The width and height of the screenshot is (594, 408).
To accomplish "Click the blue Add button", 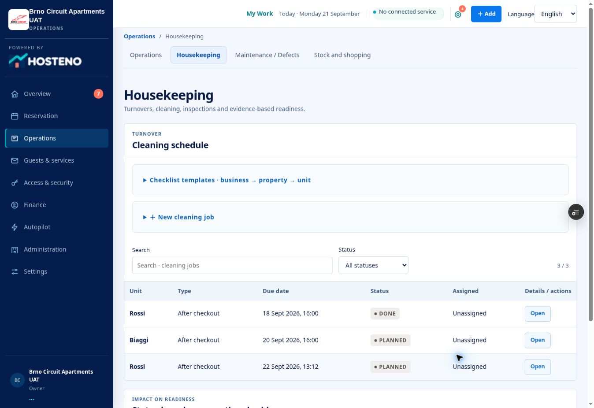I will click(x=486, y=14).
